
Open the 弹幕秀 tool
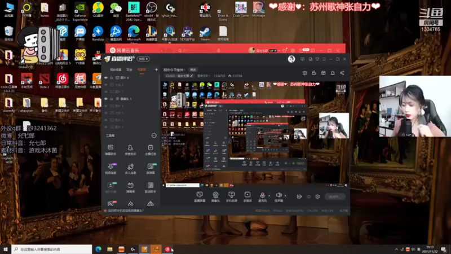(130, 187)
